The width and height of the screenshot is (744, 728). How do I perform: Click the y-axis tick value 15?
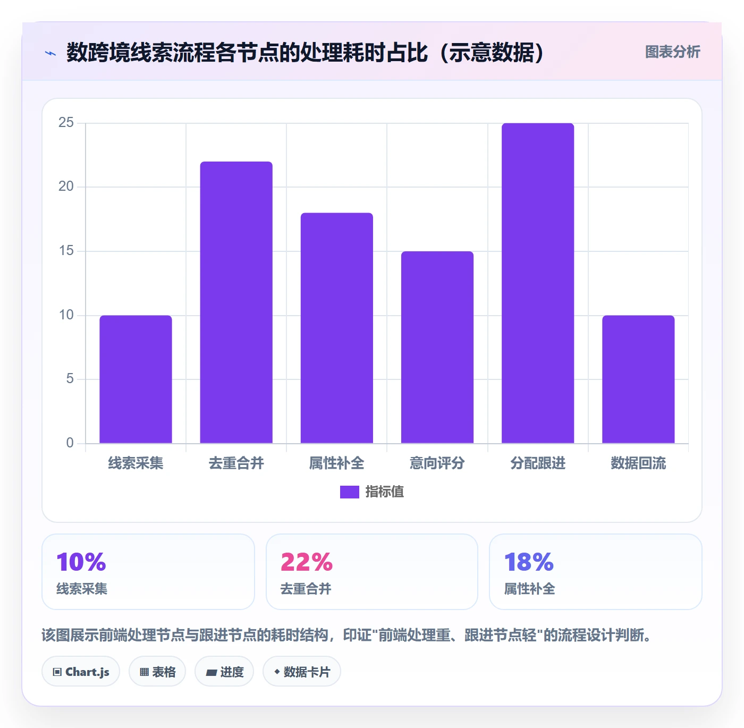point(66,251)
